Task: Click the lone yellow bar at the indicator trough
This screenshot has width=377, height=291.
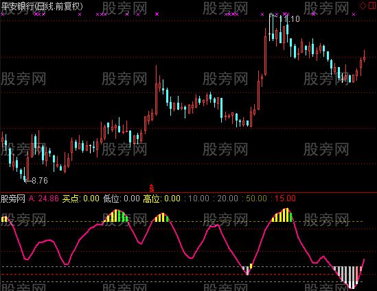Action: tap(251, 266)
